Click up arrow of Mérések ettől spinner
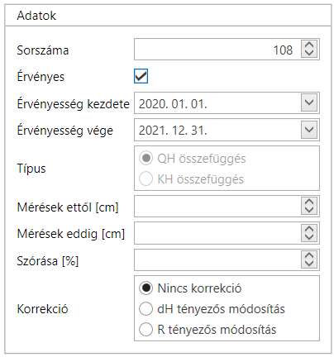334x357 pixels. point(309,202)
